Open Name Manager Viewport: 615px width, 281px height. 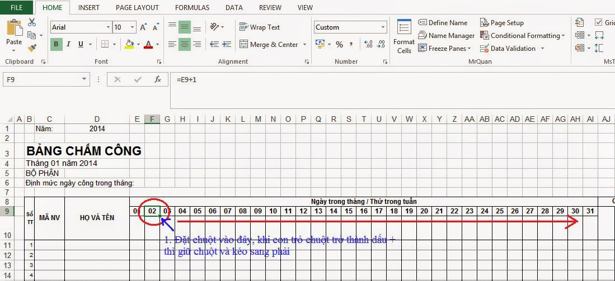447,36
